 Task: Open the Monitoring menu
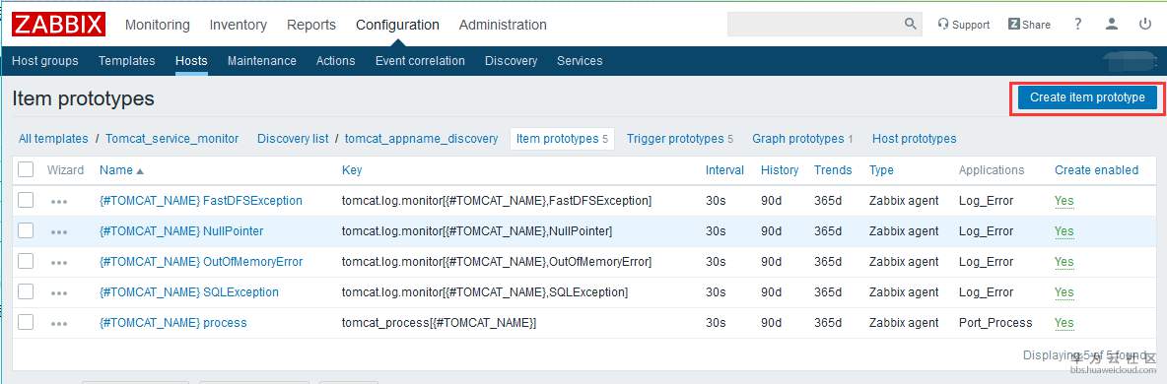pos(157,26)
